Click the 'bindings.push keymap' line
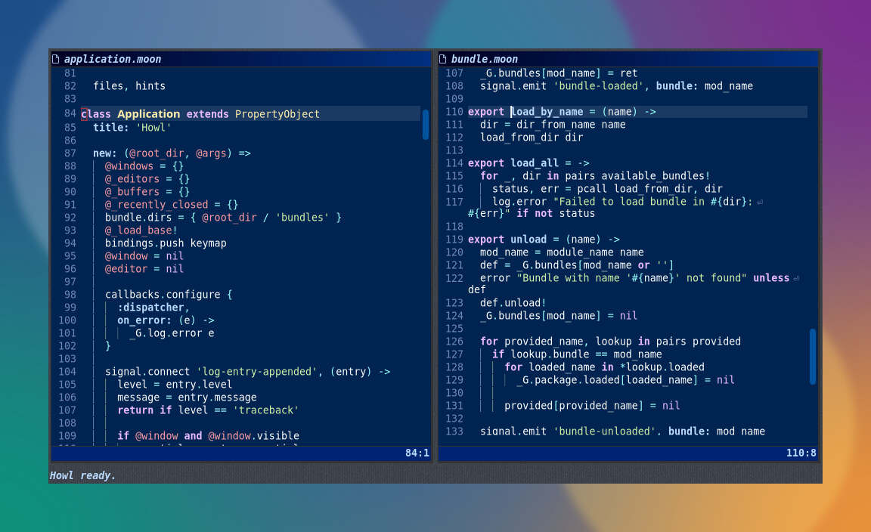Viewport: 871px width, 532px height. click(x=166, y=243)
